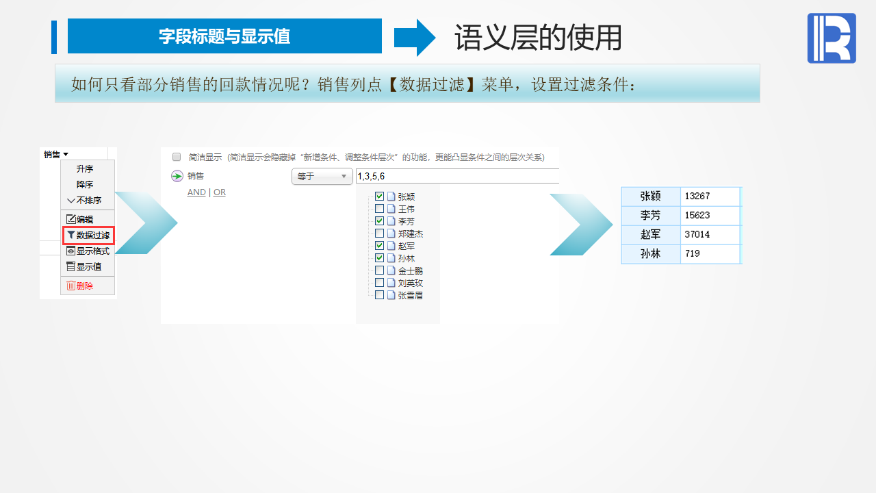Uncheck the 孙林 checkbox

click(x=379, y=258)
